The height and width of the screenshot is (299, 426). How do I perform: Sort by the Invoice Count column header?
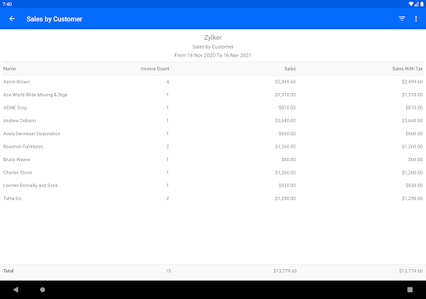tap(155, 69)
